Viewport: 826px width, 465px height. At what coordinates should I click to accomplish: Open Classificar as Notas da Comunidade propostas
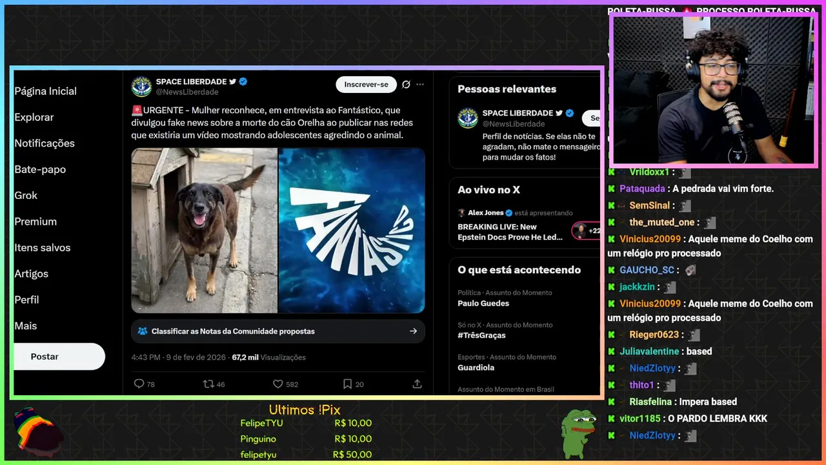coord(278,331)
